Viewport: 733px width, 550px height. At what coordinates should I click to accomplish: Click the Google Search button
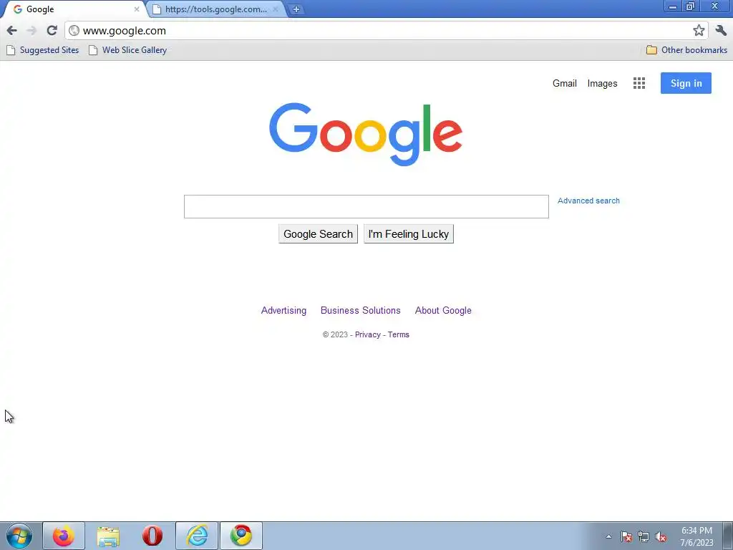pos(318,234)
